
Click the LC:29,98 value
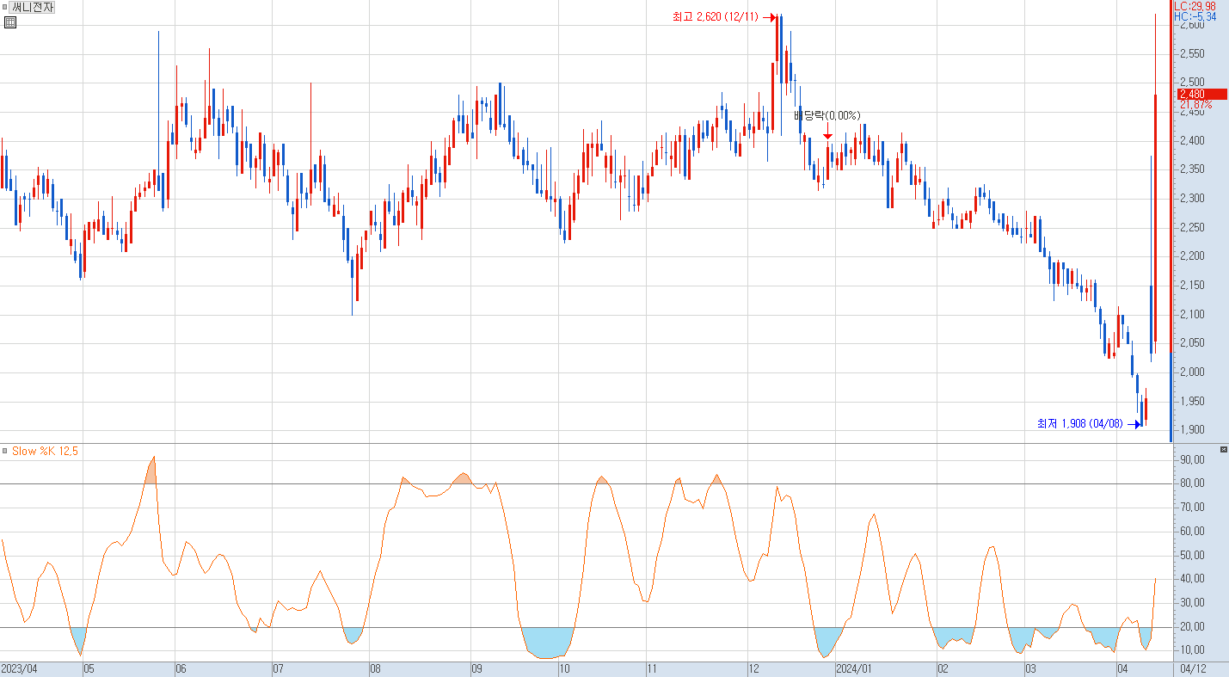tap(1195, 6)
